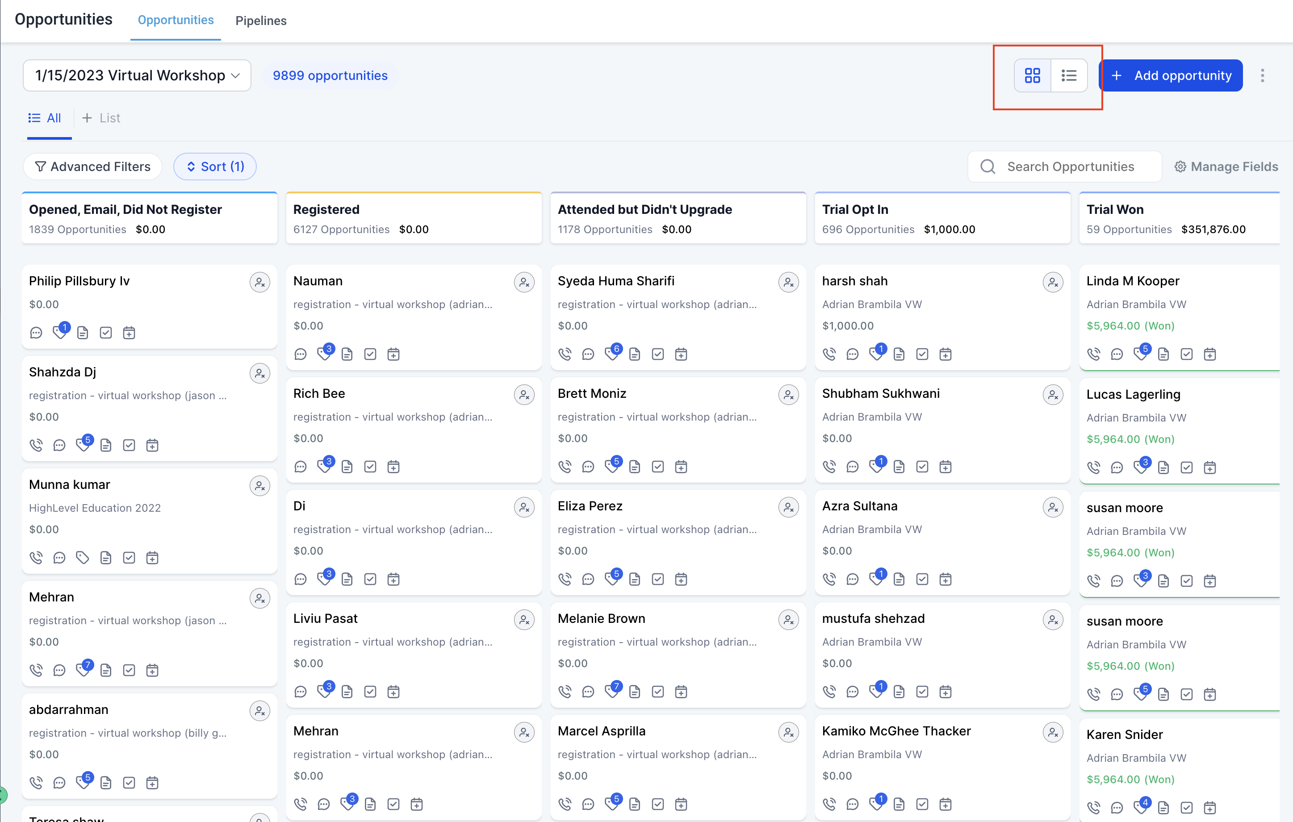Open conversation icon on Marcel Asprilla card

(589, 804)
